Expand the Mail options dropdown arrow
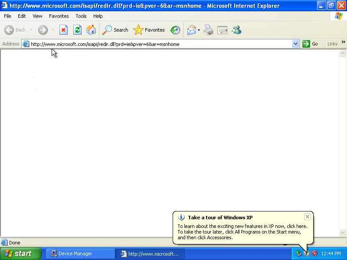347x260 pixels. 199,30
